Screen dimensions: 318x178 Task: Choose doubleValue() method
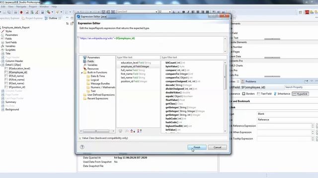[178, 92]
